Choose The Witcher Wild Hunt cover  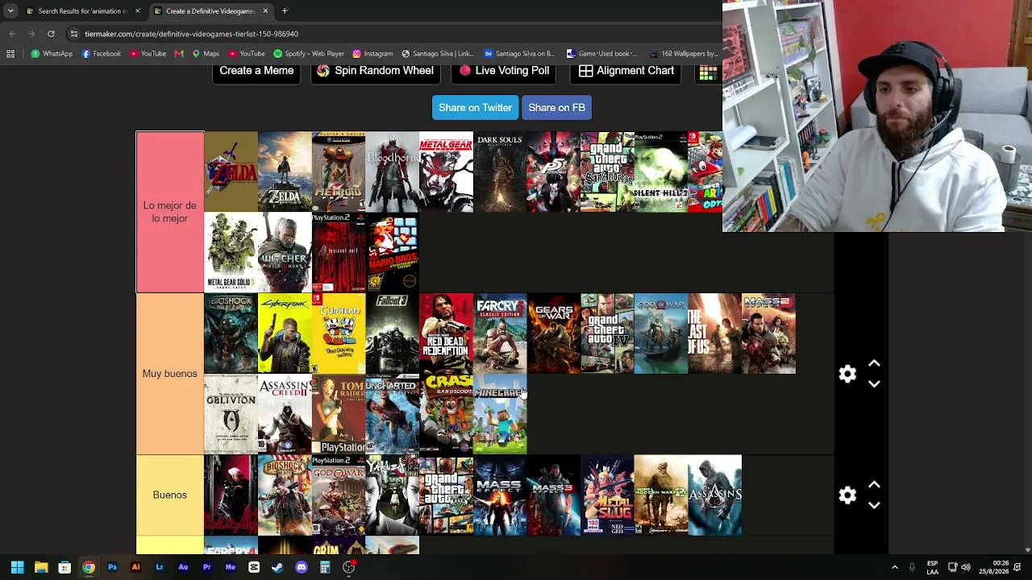click(x=285, y=252)
